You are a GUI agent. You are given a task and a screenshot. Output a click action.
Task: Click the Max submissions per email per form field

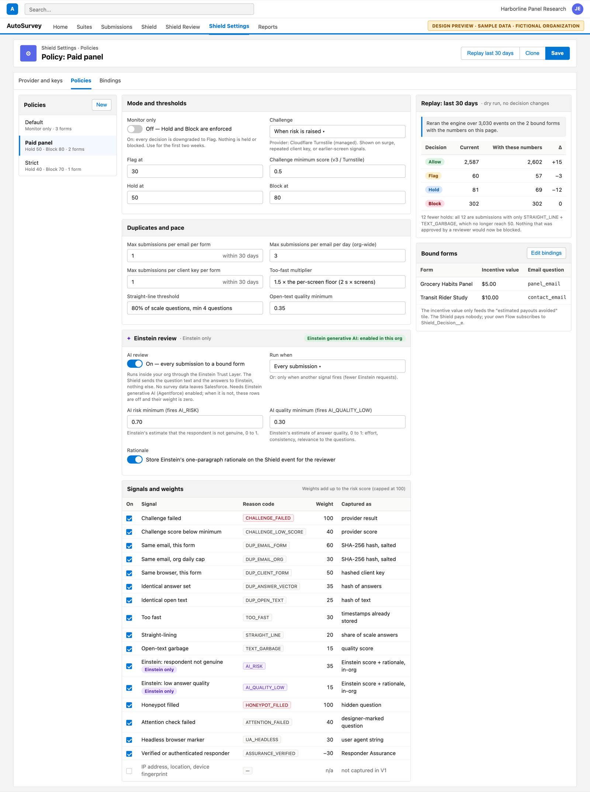tap(195, 256)
